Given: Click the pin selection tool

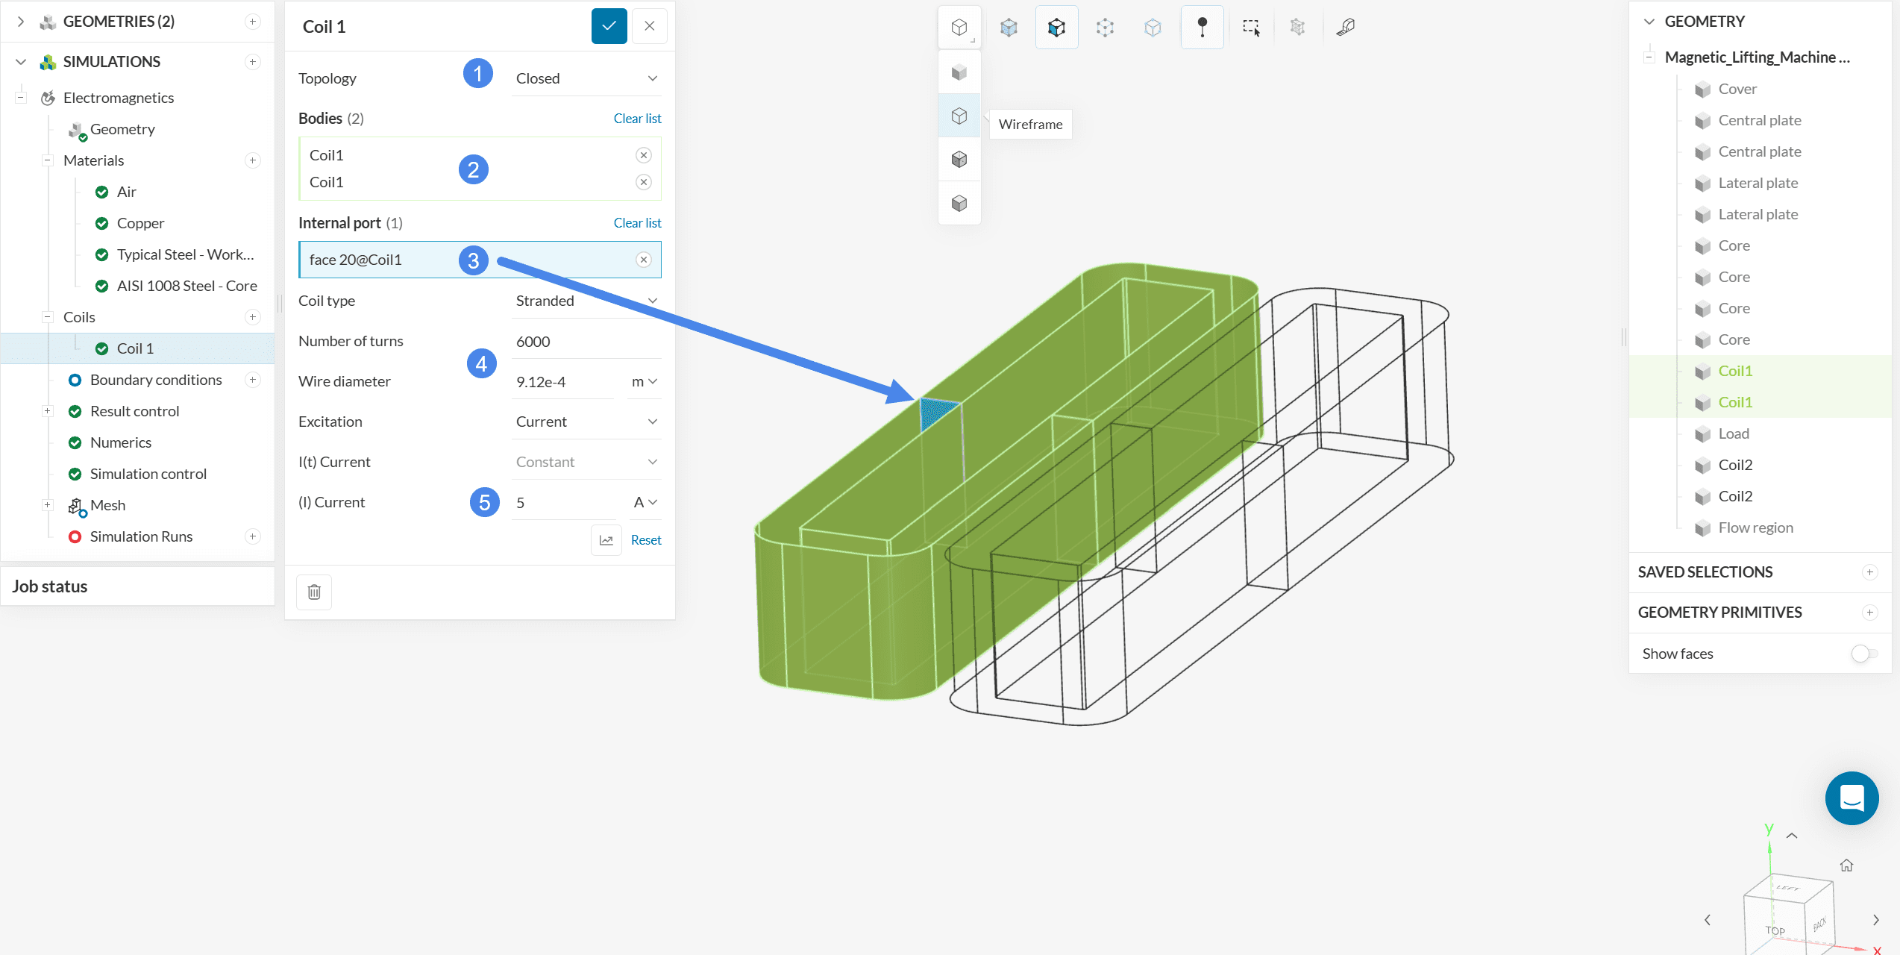Looking at the screenshot, I should pos(1202,28).
